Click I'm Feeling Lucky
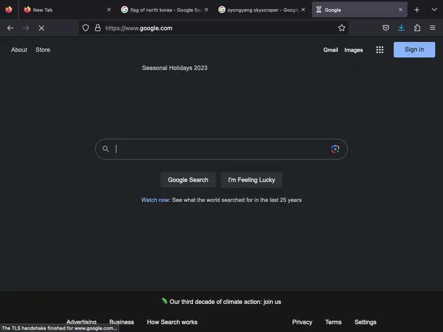 click(x=251, y=180)
